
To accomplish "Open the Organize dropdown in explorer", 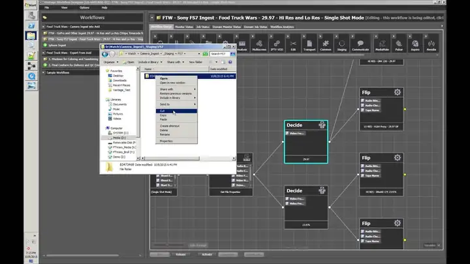I will pyautogui.click(x=110, y=62).
